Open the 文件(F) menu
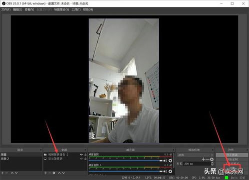This screenshot has width=249, height=180. tap(6, 9)
